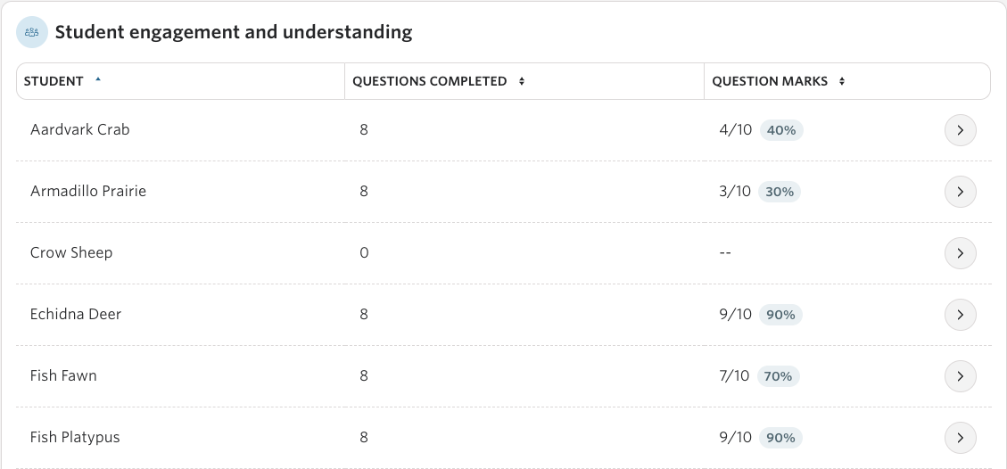1007x469 pixels.
Task: Toggle sort arrow next to Student header
Action: coord(98,80)
